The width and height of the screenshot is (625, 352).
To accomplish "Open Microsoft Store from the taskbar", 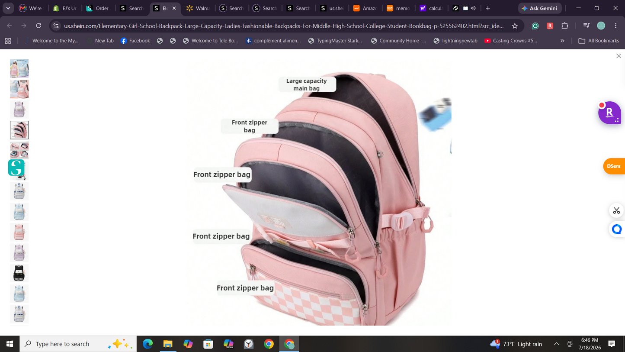I will click(x=208, y=344).
